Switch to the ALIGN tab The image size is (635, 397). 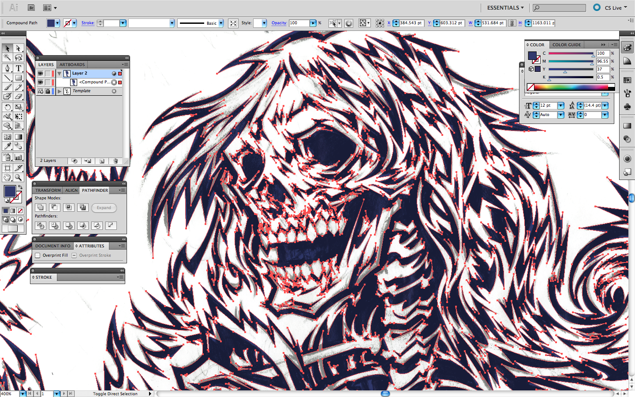coord(71,190)
